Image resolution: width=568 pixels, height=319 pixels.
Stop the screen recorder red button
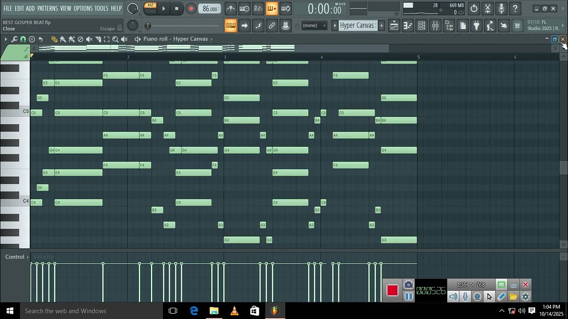click(392, 291)
